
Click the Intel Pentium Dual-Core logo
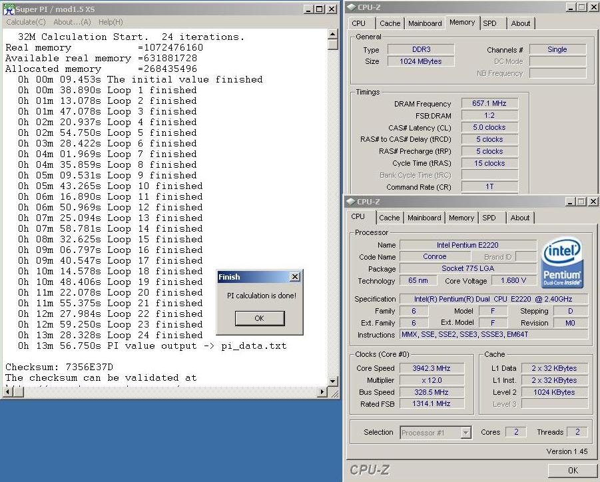[563, 263]
